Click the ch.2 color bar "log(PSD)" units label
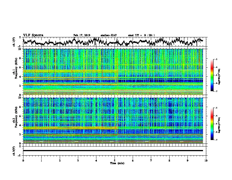 (219, 125)
